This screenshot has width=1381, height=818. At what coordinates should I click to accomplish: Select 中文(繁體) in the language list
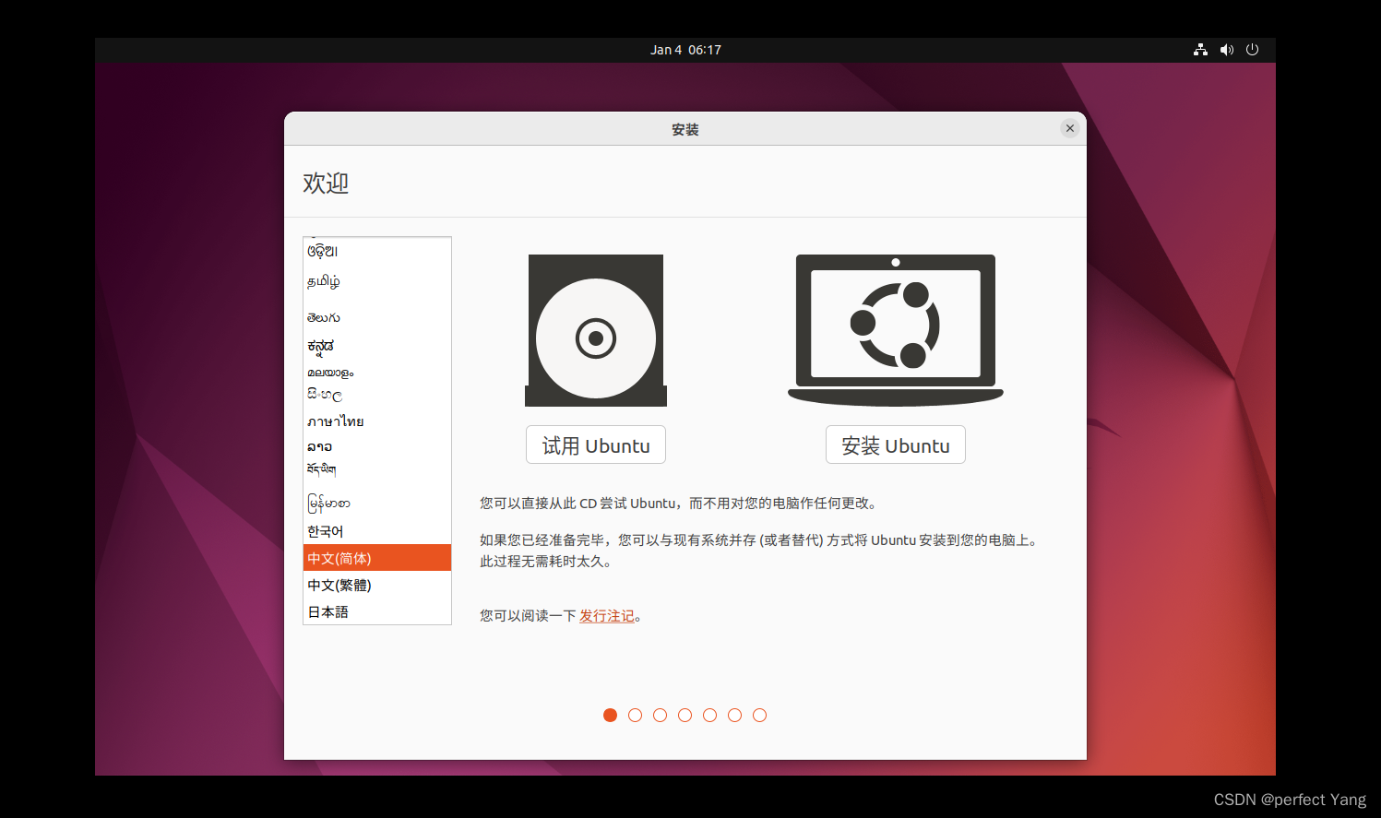[377, 585]
